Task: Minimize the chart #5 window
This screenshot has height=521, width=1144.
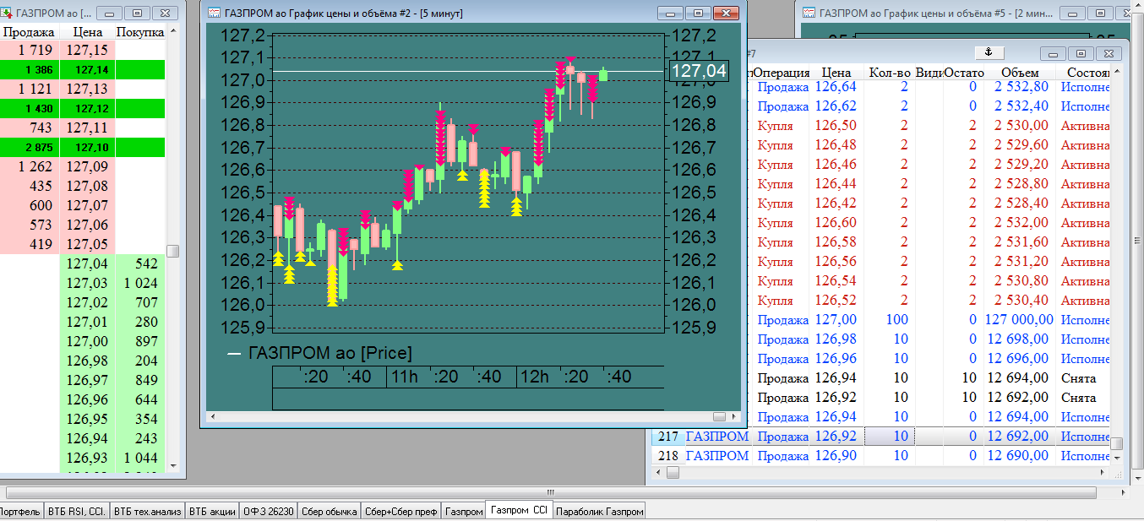Action: [x=1074, y=13]
